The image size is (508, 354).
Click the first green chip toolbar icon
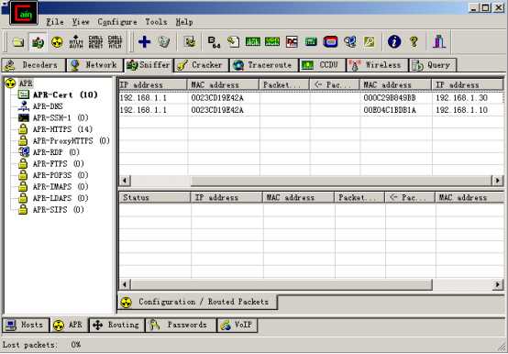click(253, 42)
